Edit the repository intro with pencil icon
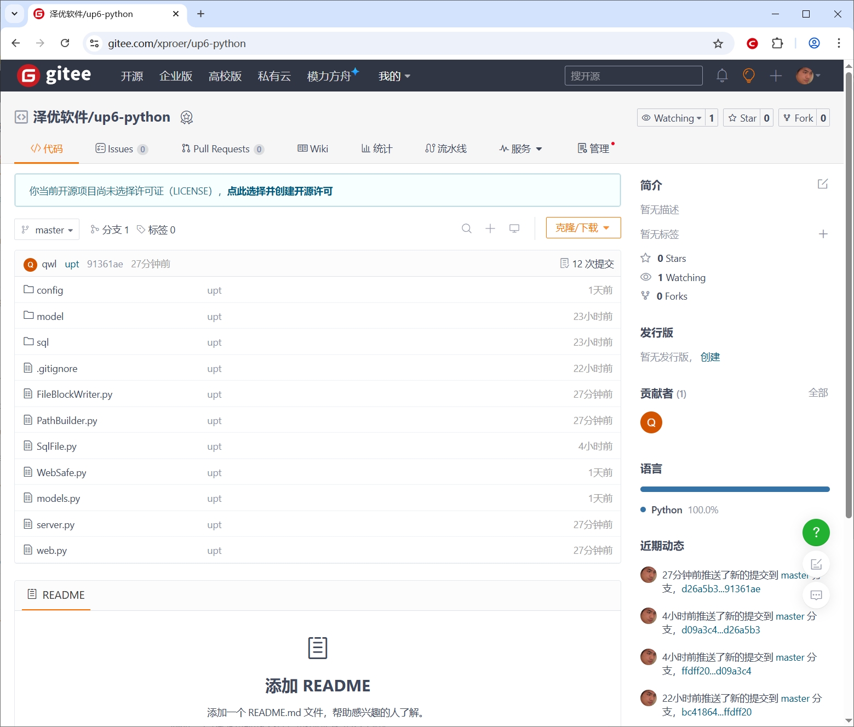854x727 pixels. pos(823,184)
